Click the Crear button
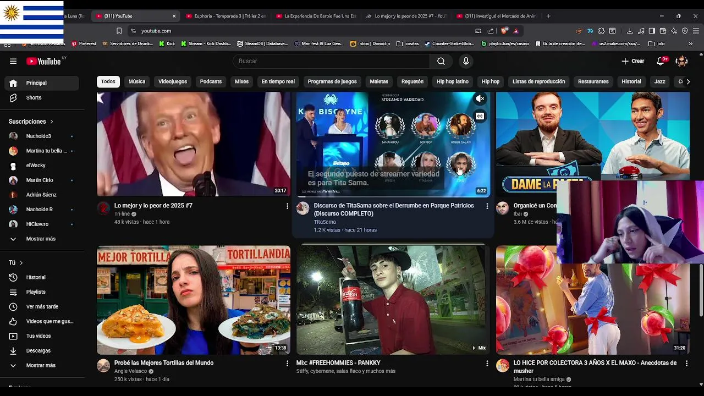704x396 pixels. point(633,61)
